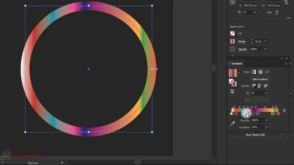The height and width of the screenshot is (165, 294).
Task: Click Reverse Gradient icon
Action: pos(232,92)
